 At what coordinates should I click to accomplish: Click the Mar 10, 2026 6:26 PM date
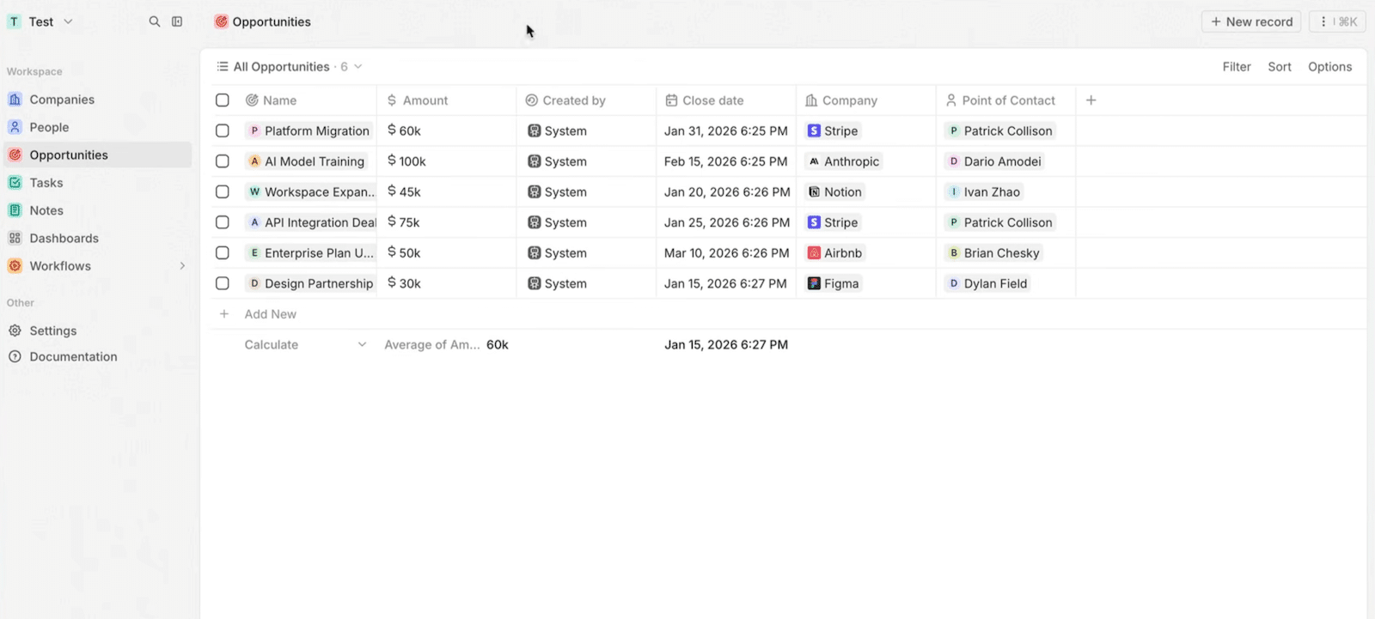[726, 253]
